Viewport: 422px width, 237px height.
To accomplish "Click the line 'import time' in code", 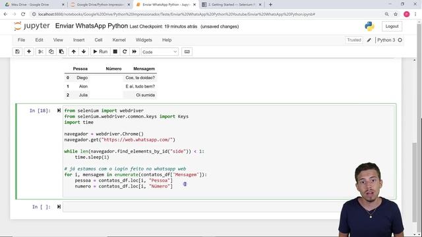I will (78, 122).
